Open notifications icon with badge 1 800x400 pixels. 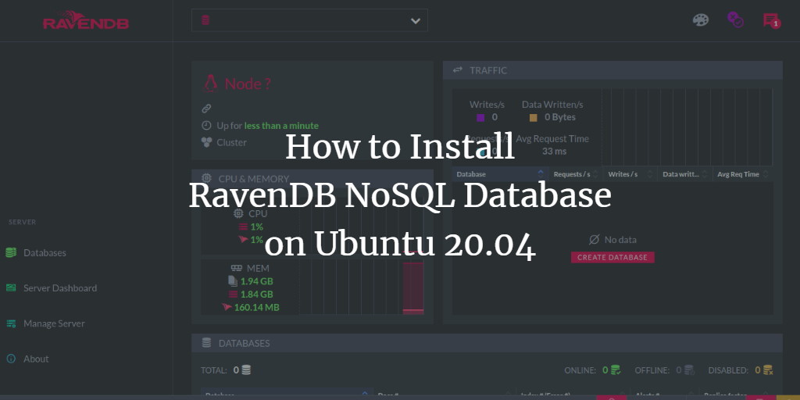click(771, 21)
